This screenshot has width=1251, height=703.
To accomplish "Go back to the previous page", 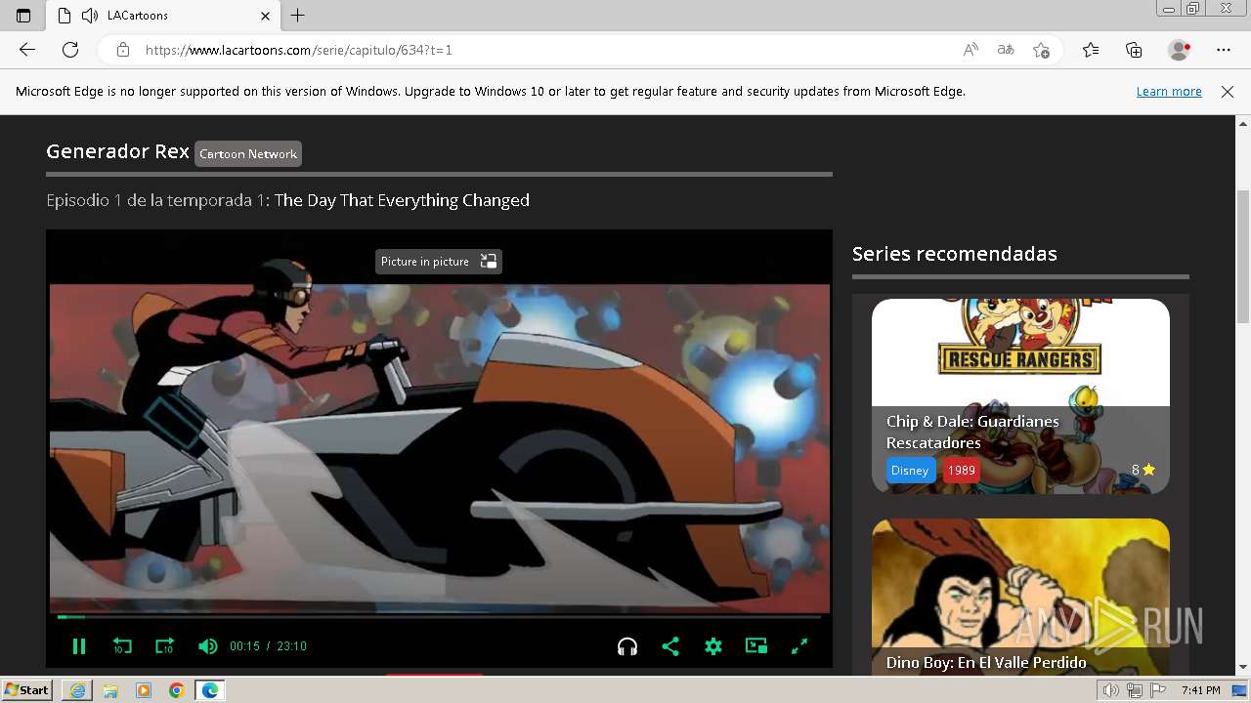I will [27, 50].
